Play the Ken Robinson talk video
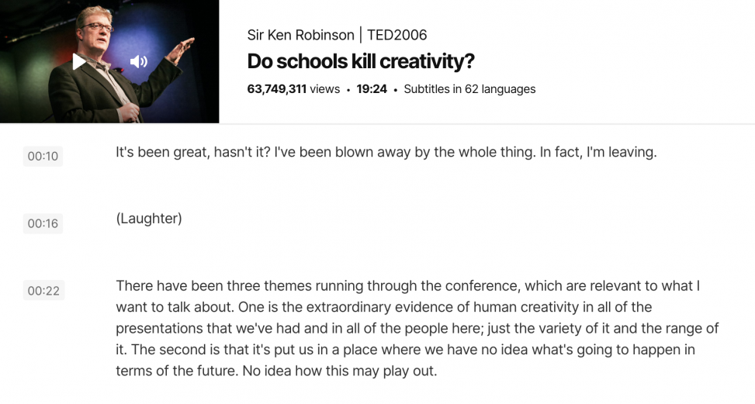 point(79,61)
